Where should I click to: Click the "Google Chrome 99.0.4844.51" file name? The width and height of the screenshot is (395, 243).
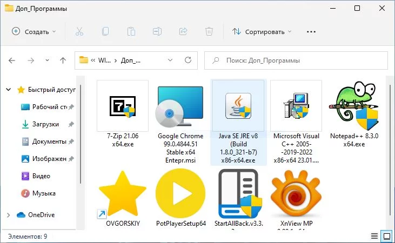[180, 140]
